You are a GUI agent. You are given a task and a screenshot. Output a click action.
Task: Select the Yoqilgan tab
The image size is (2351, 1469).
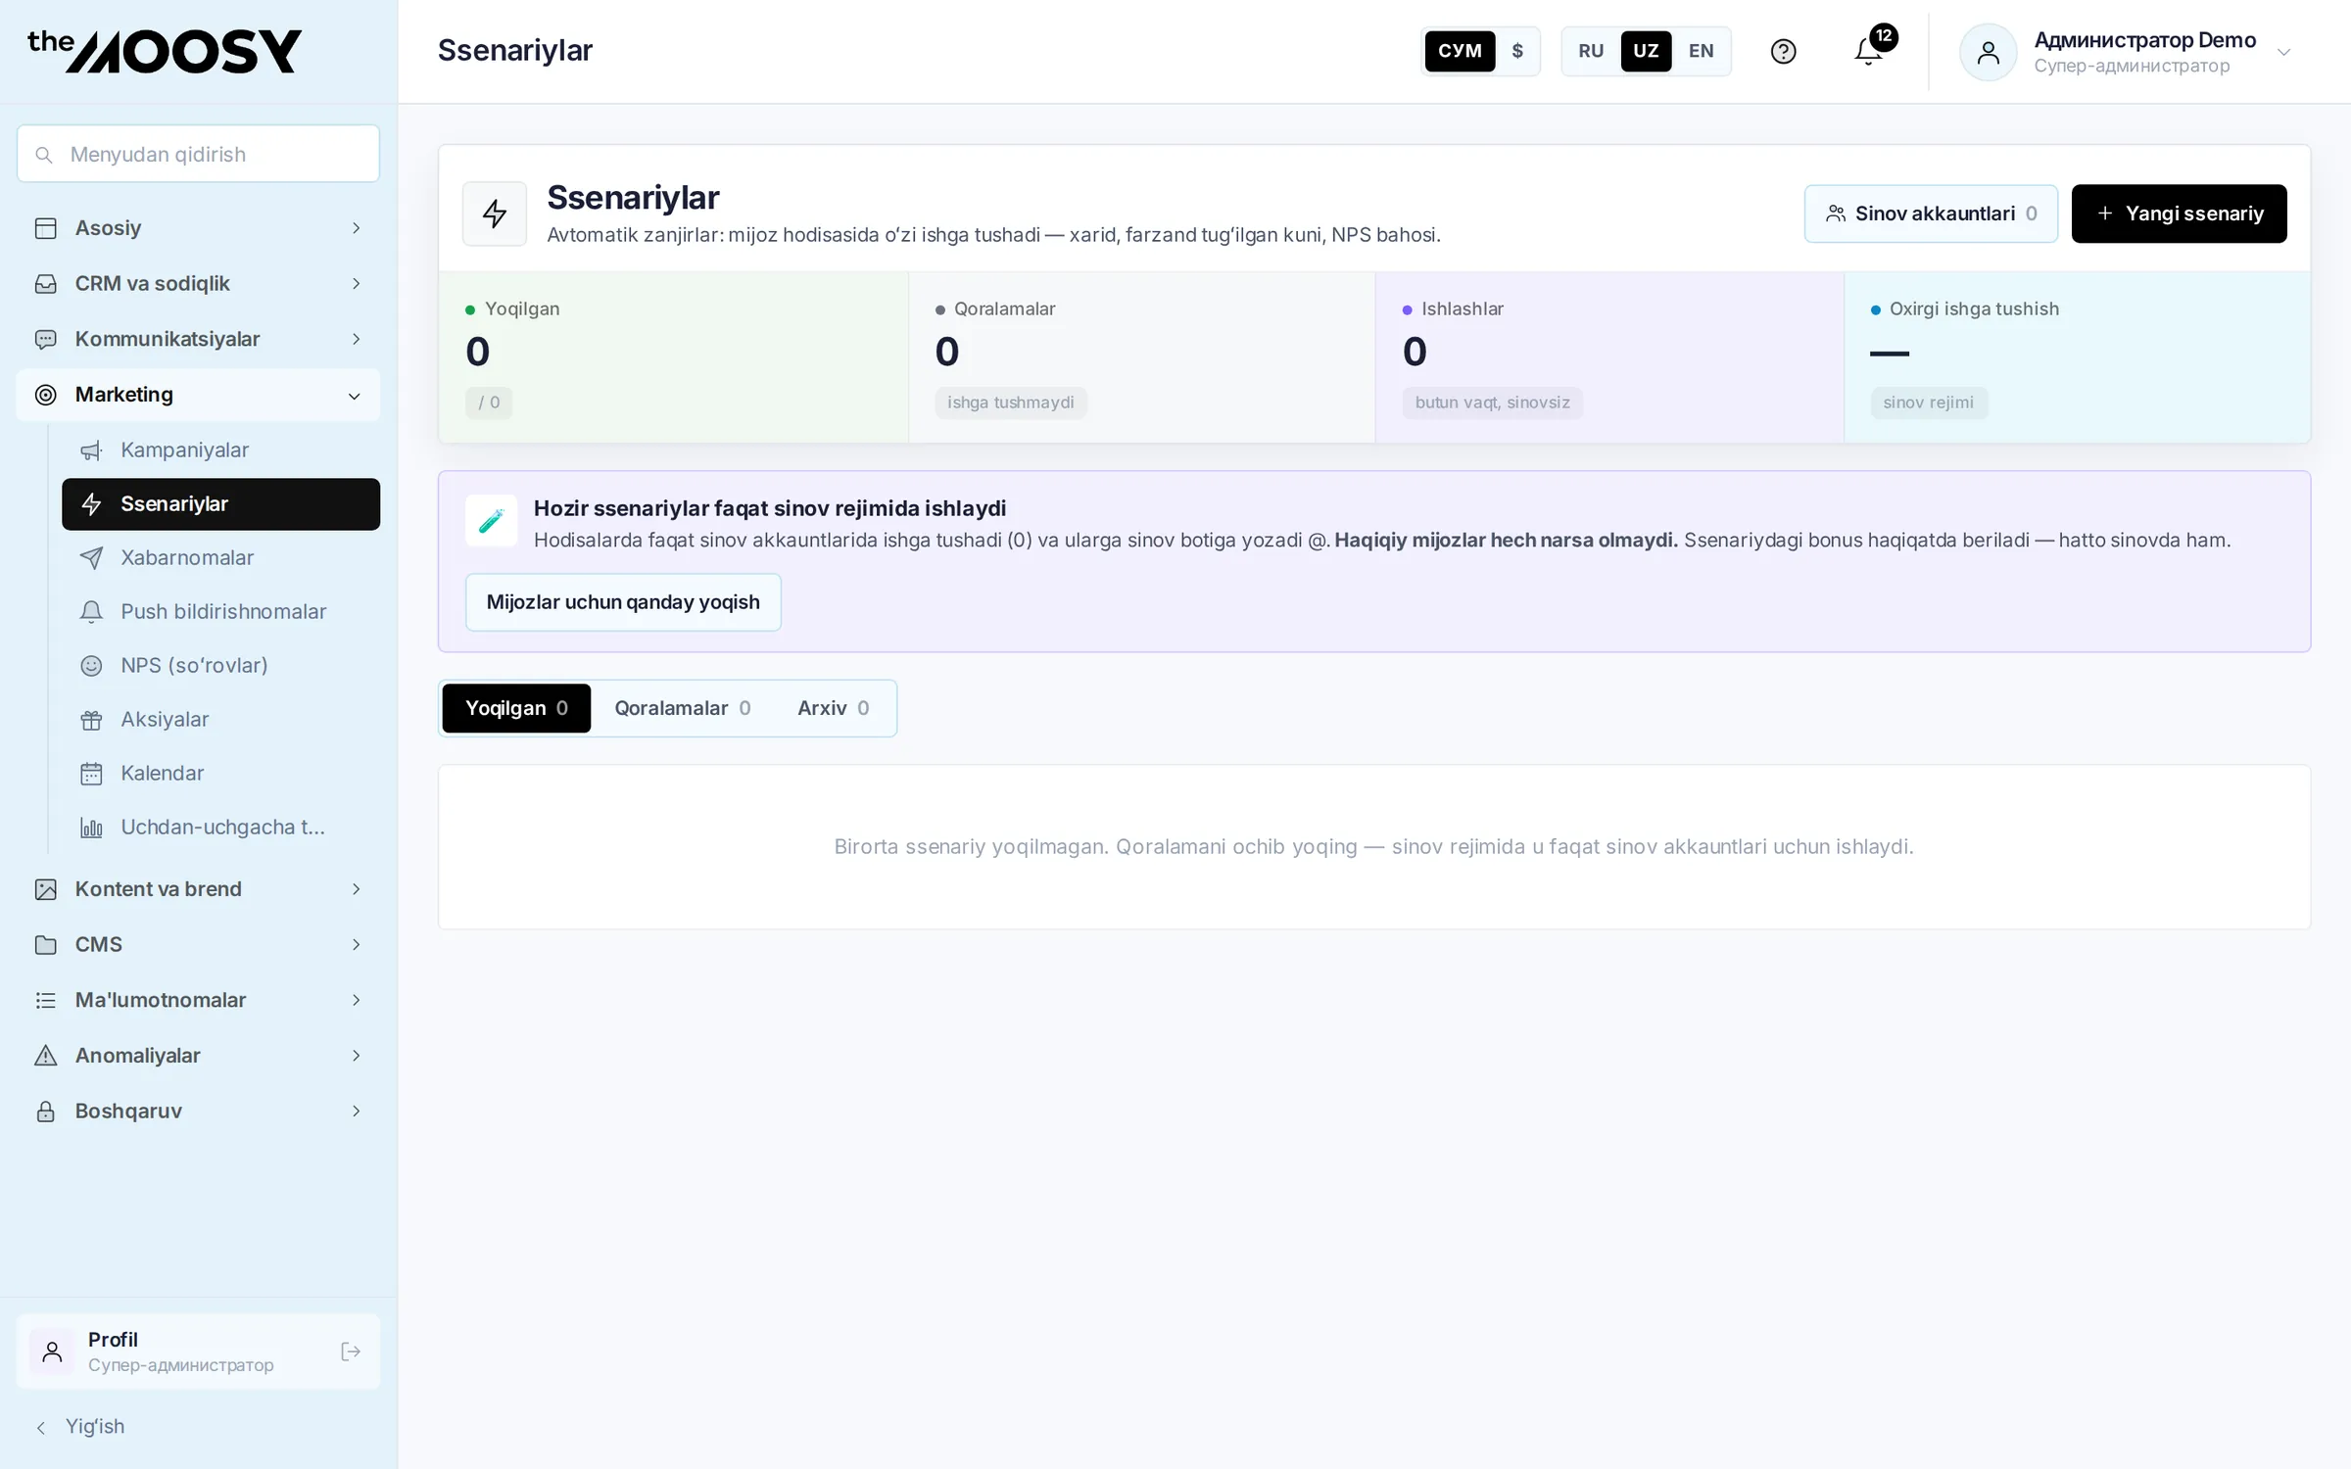click(516, 708)
